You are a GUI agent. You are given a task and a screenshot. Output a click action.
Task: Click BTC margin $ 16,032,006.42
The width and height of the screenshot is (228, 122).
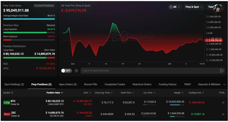point(175,102)
